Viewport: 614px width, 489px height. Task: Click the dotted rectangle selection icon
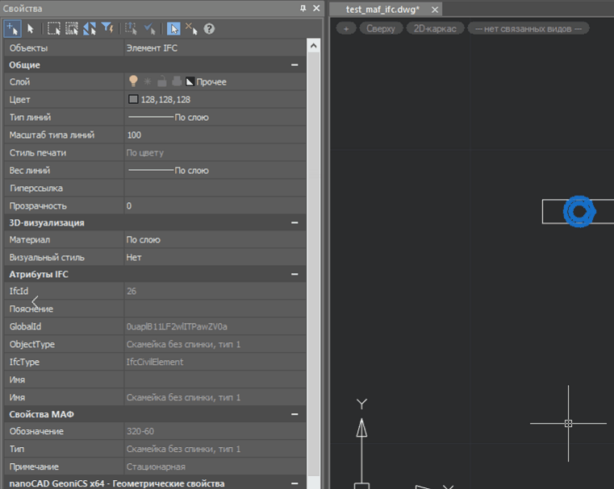pos(53,28)
